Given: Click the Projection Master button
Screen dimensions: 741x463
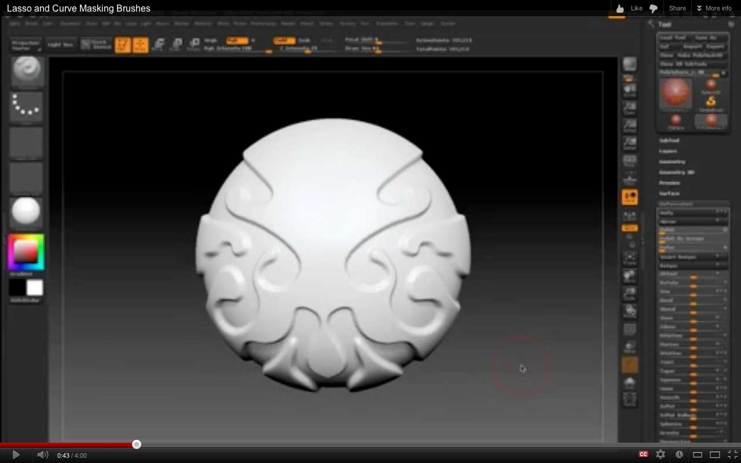Looking at the screenshot, I should point(27,45).
